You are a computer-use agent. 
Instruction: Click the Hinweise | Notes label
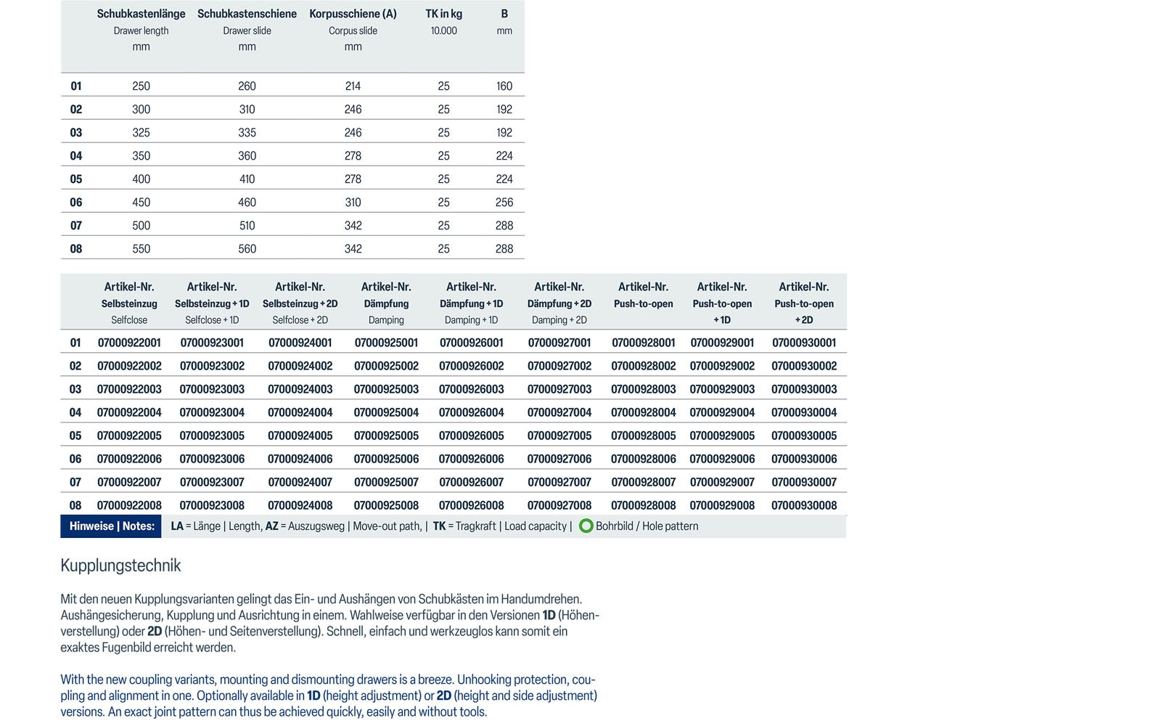[x=112, y=526]
